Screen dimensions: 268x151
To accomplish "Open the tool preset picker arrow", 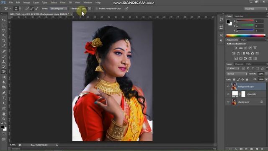I will pos(10,8).
